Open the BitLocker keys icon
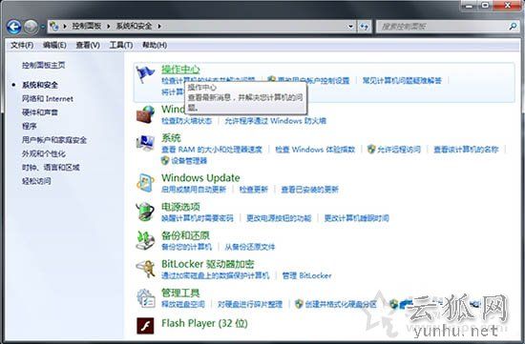 coord(145,269)
